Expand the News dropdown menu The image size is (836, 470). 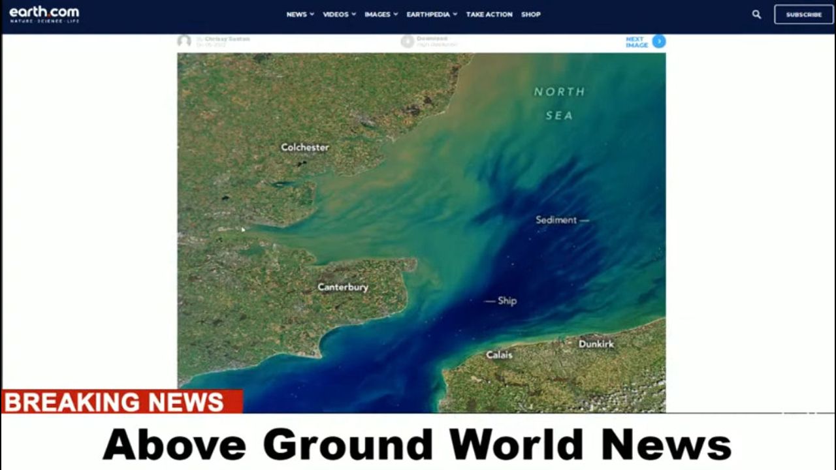tap(300, 14)
